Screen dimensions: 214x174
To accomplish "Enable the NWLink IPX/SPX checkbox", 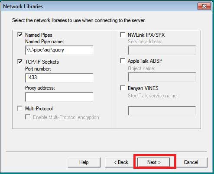I will coord(123,35).
